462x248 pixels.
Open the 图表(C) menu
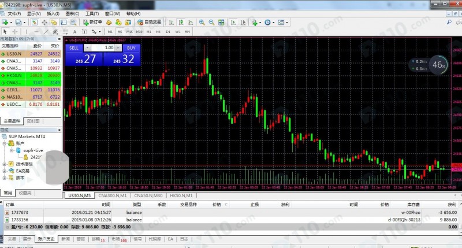[x=72, y=13]
